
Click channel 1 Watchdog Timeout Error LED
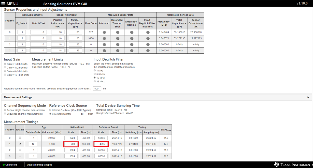coord(118,38)
